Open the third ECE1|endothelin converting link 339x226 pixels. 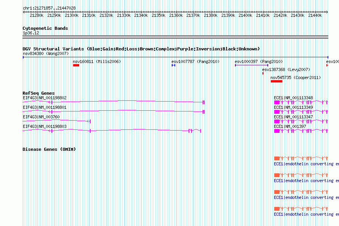306,198
